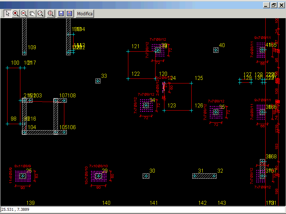Select the reinforced footing labelled 25
Image resolution: width=286 pixels, height=214 pixels.
23,176
